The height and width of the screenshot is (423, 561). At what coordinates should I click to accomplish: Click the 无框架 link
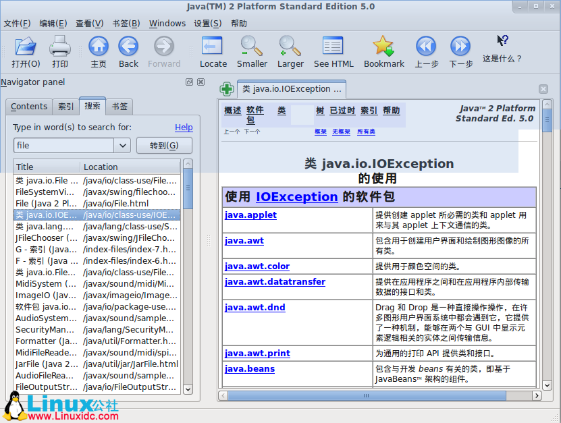click(x=341, y=132)
